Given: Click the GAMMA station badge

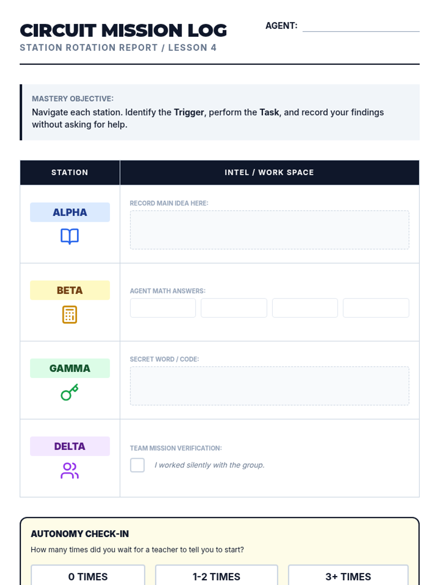Looking at the screenshot, I should 70,368.
